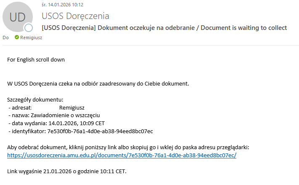Click the "- adresat:" label
The image size is (299, 185).
click(20, 107)
